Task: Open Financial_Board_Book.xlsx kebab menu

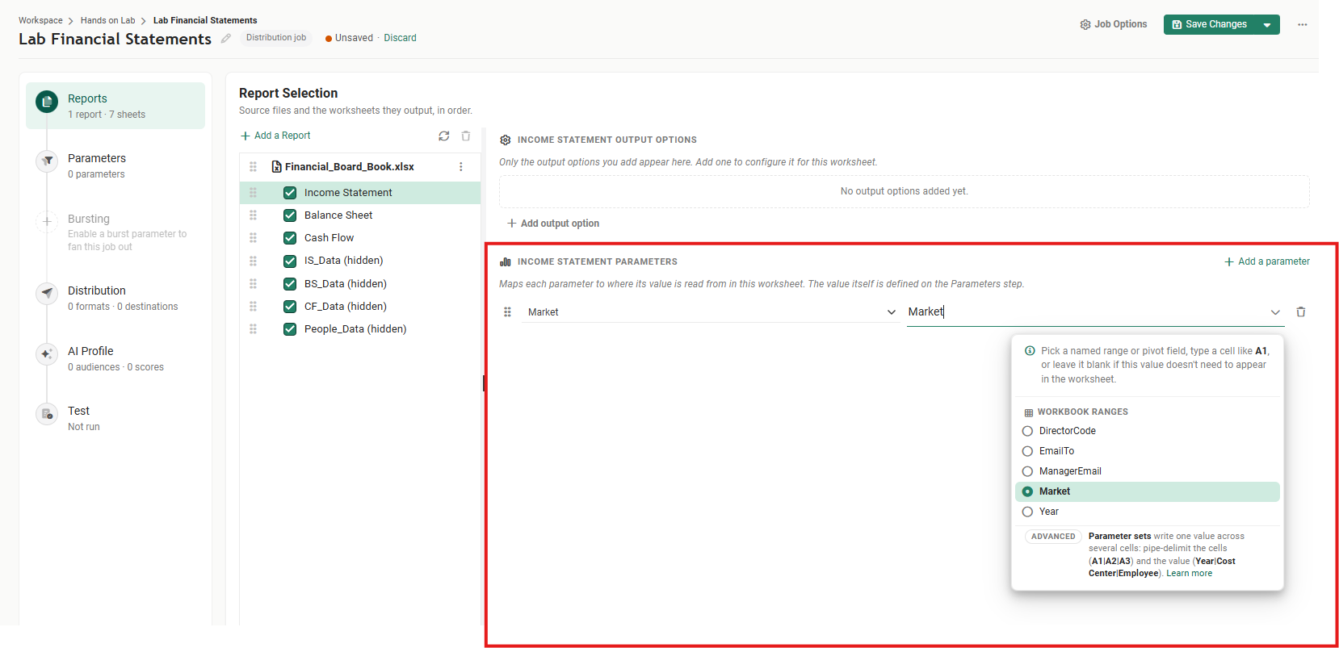Action: (x=461, y=166)
